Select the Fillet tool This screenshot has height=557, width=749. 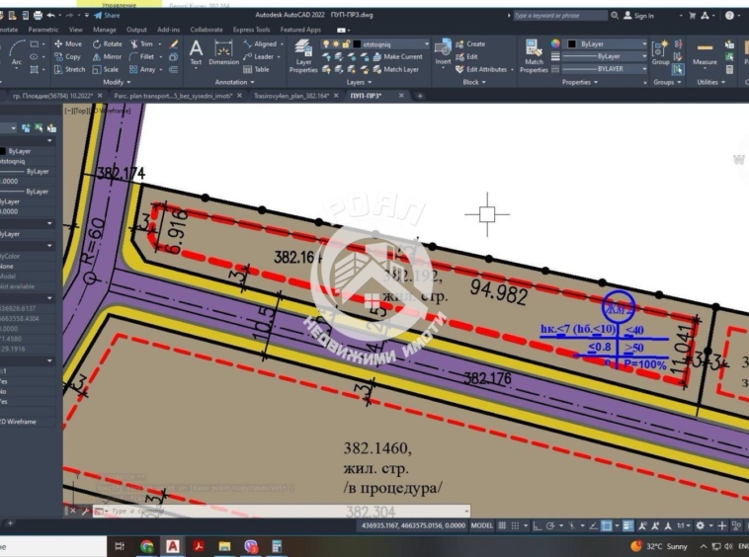142,57
